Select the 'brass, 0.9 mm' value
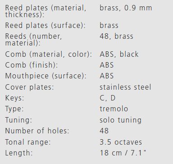The width and height of the screenshot is (173, 164). 126,8
